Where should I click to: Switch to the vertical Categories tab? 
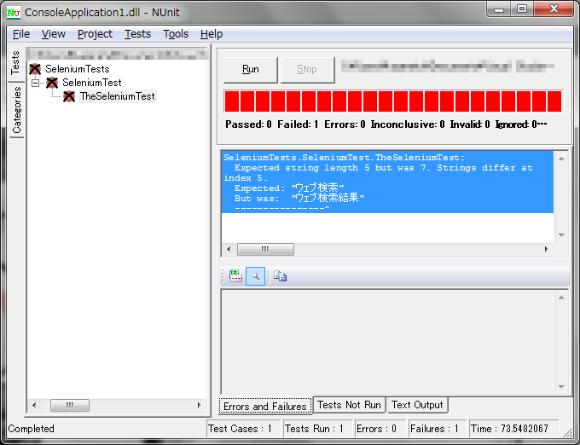click(17, 110)
